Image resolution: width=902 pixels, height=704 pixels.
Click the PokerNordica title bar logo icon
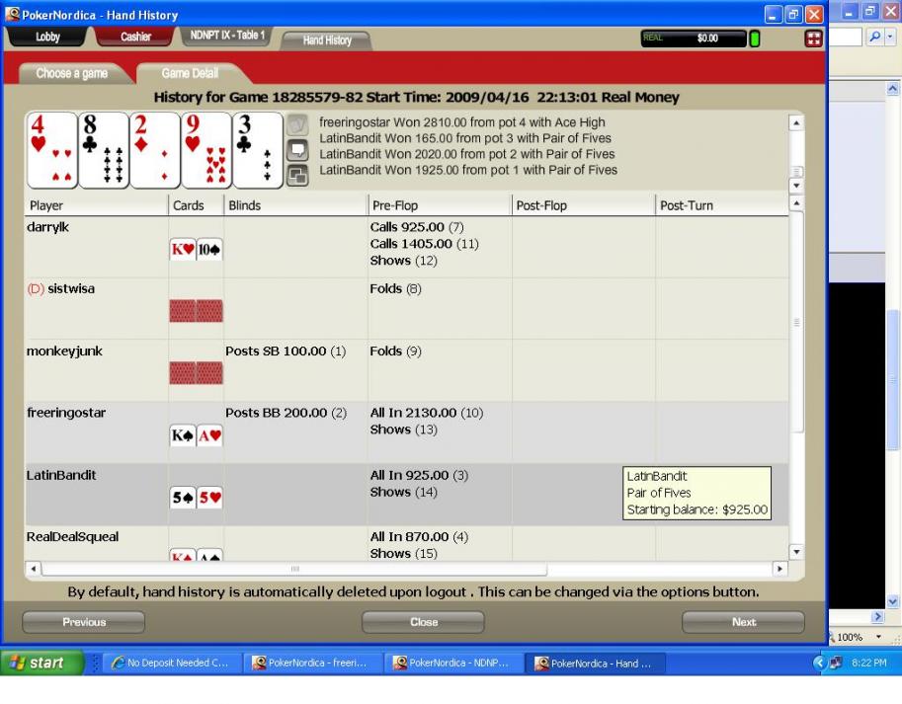12,14
